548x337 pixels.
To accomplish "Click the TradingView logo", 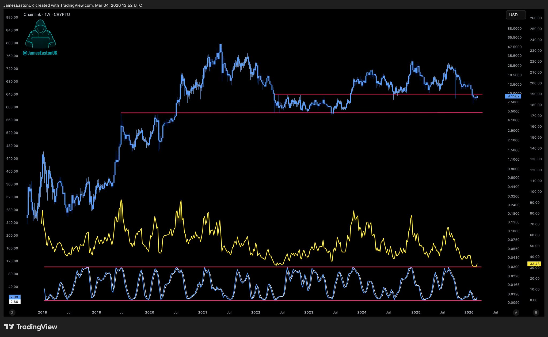I will coord(31,327).
